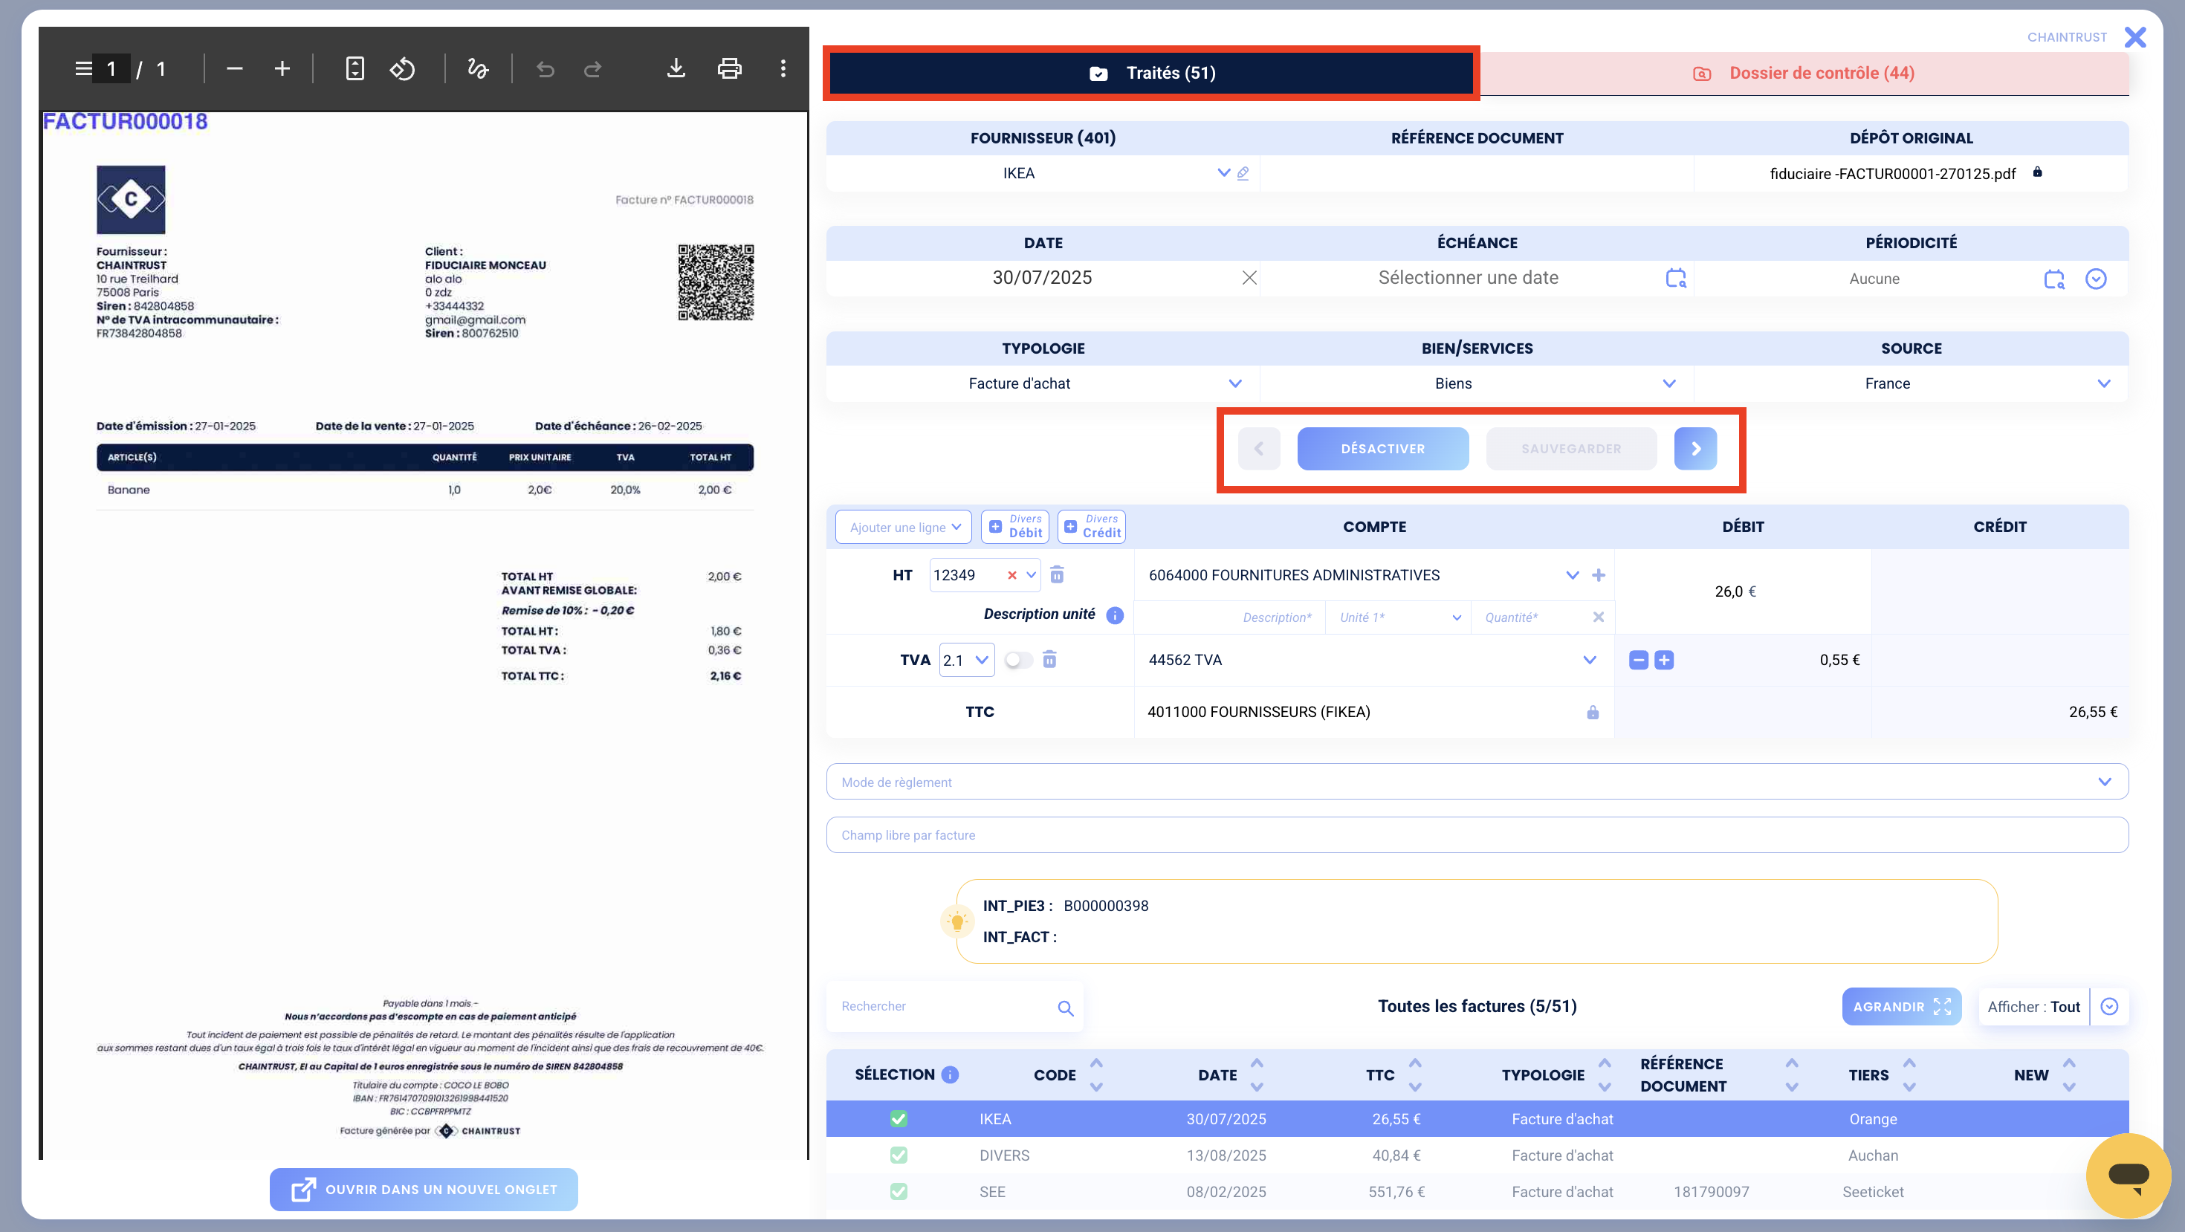This screenshot has width=2185, height=1232.
Task: Sort invoices by the TTC column
Action: [1414, 1074]
